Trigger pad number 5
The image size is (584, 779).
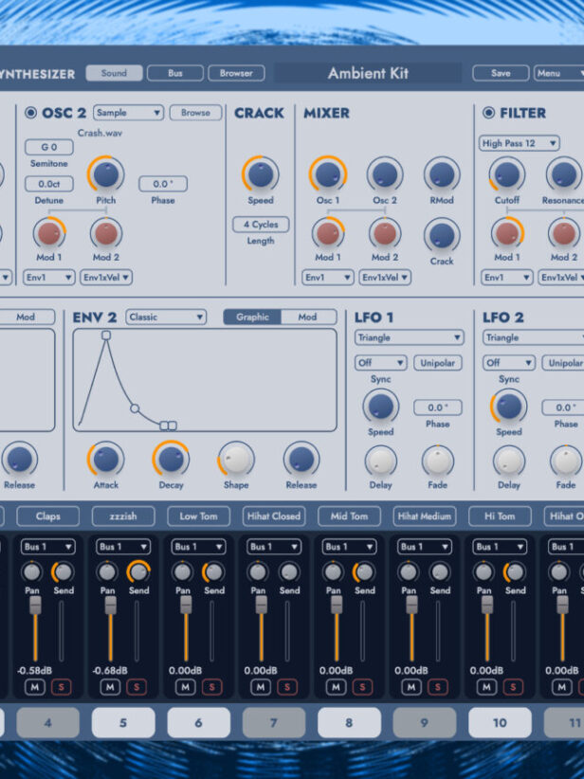coord(123,723)
